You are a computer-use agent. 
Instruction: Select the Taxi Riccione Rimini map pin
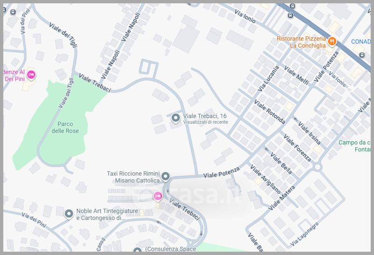[x=165, y=177]
